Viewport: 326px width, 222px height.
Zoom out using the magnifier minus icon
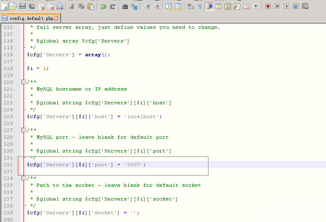pyautogui.click(x=156, y=6)
